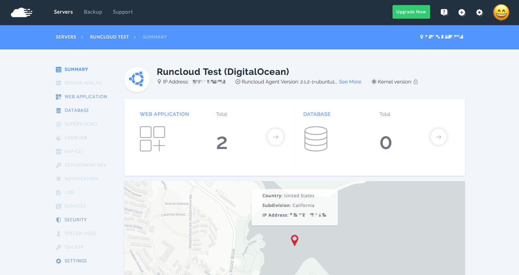Open the Servers top menu
The height and width of the screenshot is (275, 519).
point(63,12)
